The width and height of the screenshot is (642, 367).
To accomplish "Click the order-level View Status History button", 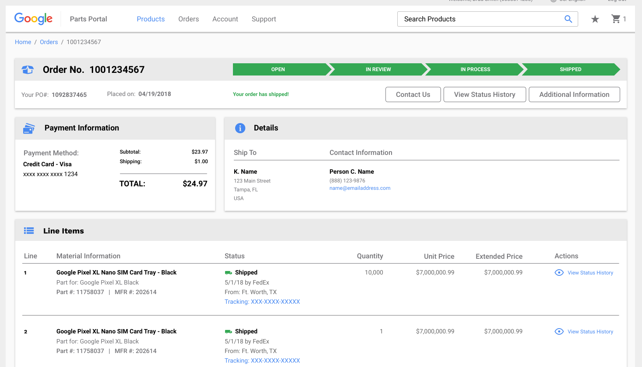I will pos(485,95).
